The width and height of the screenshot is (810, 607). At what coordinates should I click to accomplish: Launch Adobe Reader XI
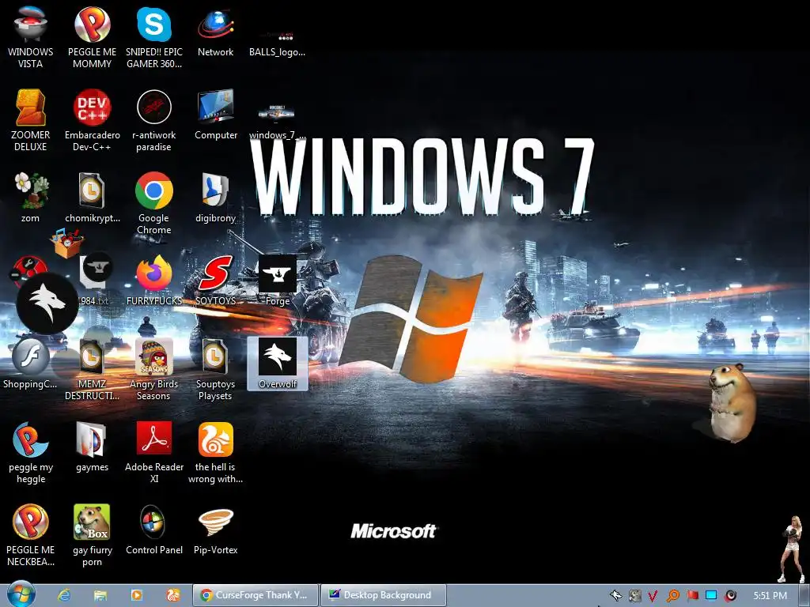[154, 453]
